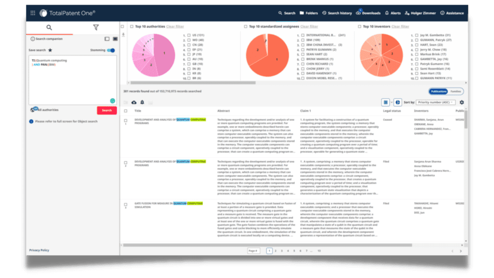Open the All authorities globe selector
This screenshot has height=278, width=494.
[x=44, y=110]
